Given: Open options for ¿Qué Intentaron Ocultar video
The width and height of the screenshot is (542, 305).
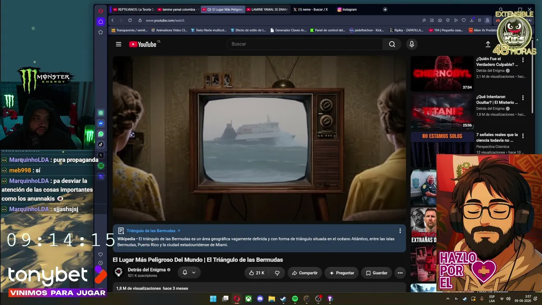Looking at the screenshot, I should coord(523,98).
